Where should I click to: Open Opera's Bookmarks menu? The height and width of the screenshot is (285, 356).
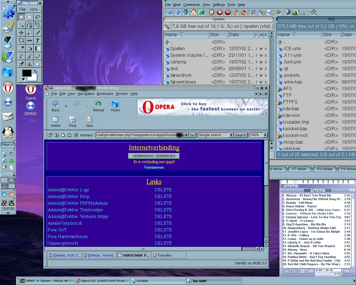pyautogui.click(x=105, y=94)
